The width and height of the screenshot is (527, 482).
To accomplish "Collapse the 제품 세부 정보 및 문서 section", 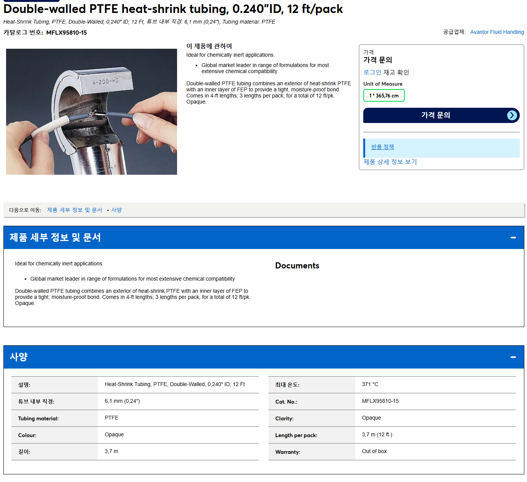I will coord(513,238).
